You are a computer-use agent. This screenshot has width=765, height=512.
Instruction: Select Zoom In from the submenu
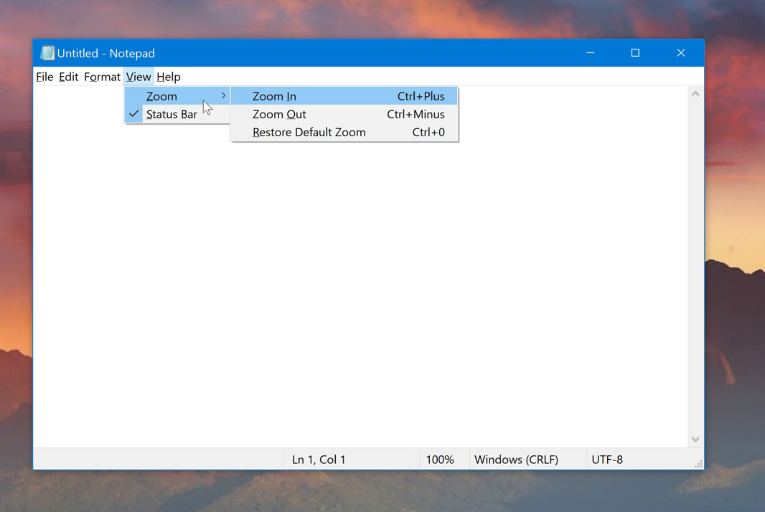click(274, 97)
